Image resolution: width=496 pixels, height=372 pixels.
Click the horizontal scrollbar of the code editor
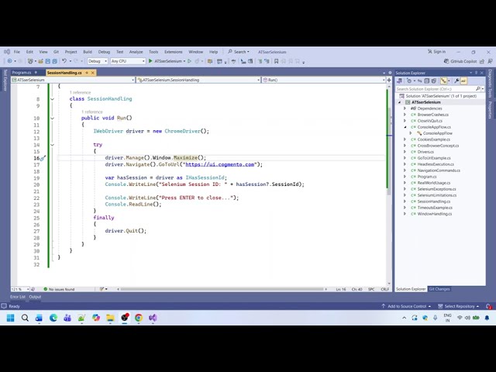point(222,289)
